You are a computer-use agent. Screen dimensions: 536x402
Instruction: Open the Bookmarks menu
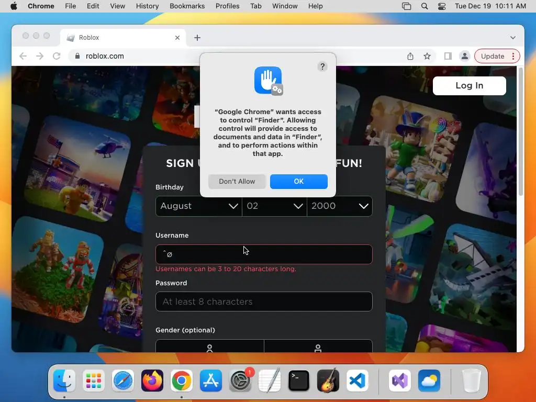tap(187, 6)
